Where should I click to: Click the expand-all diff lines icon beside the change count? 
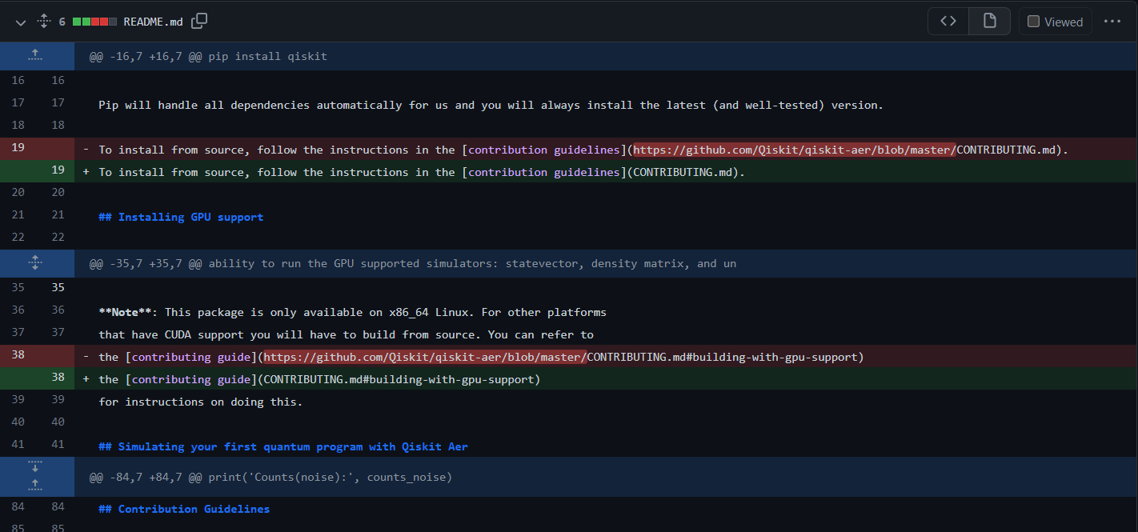(x=43, y=22)
